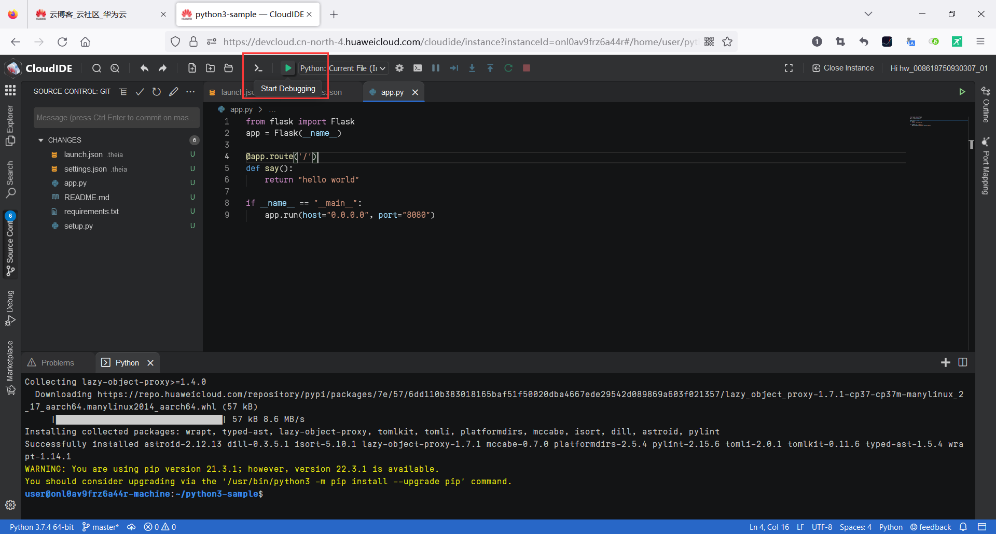Start debugging with the green play button

[x=288, y=68]
